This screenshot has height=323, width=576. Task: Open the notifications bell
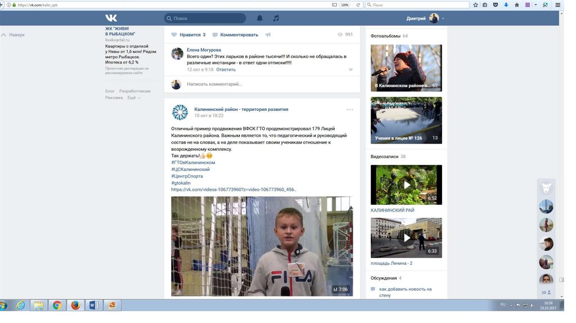coord(260,18)
